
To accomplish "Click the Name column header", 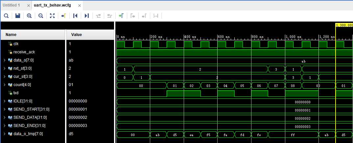I will 33,35.
